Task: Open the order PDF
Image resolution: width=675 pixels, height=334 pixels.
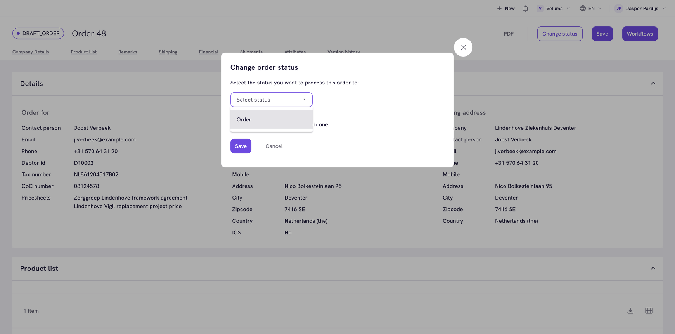Action: pyautogui.click(x=509, y=34)
